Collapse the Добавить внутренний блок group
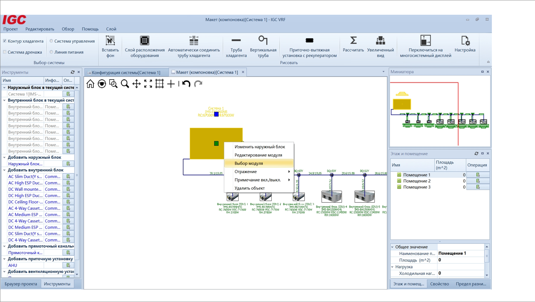The image size is (535, 302). pyautogui.click(x=4, y=170)
